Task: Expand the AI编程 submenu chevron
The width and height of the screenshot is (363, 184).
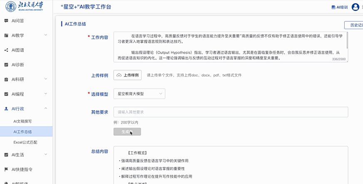Action: click(x=46, y=94)
